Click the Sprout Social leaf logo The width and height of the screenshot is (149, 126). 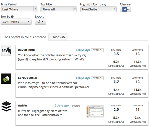pyautogui.click(x=6, y=79)
